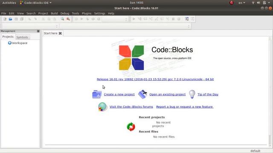Open the Debugging windows icon
Viewport: 273px width, 153px height.
pyautogui.click(x=187, y=19)
